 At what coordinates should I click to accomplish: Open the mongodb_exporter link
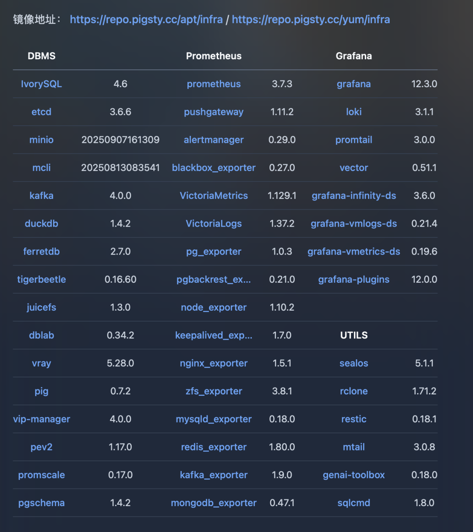[x=214, y=503]
